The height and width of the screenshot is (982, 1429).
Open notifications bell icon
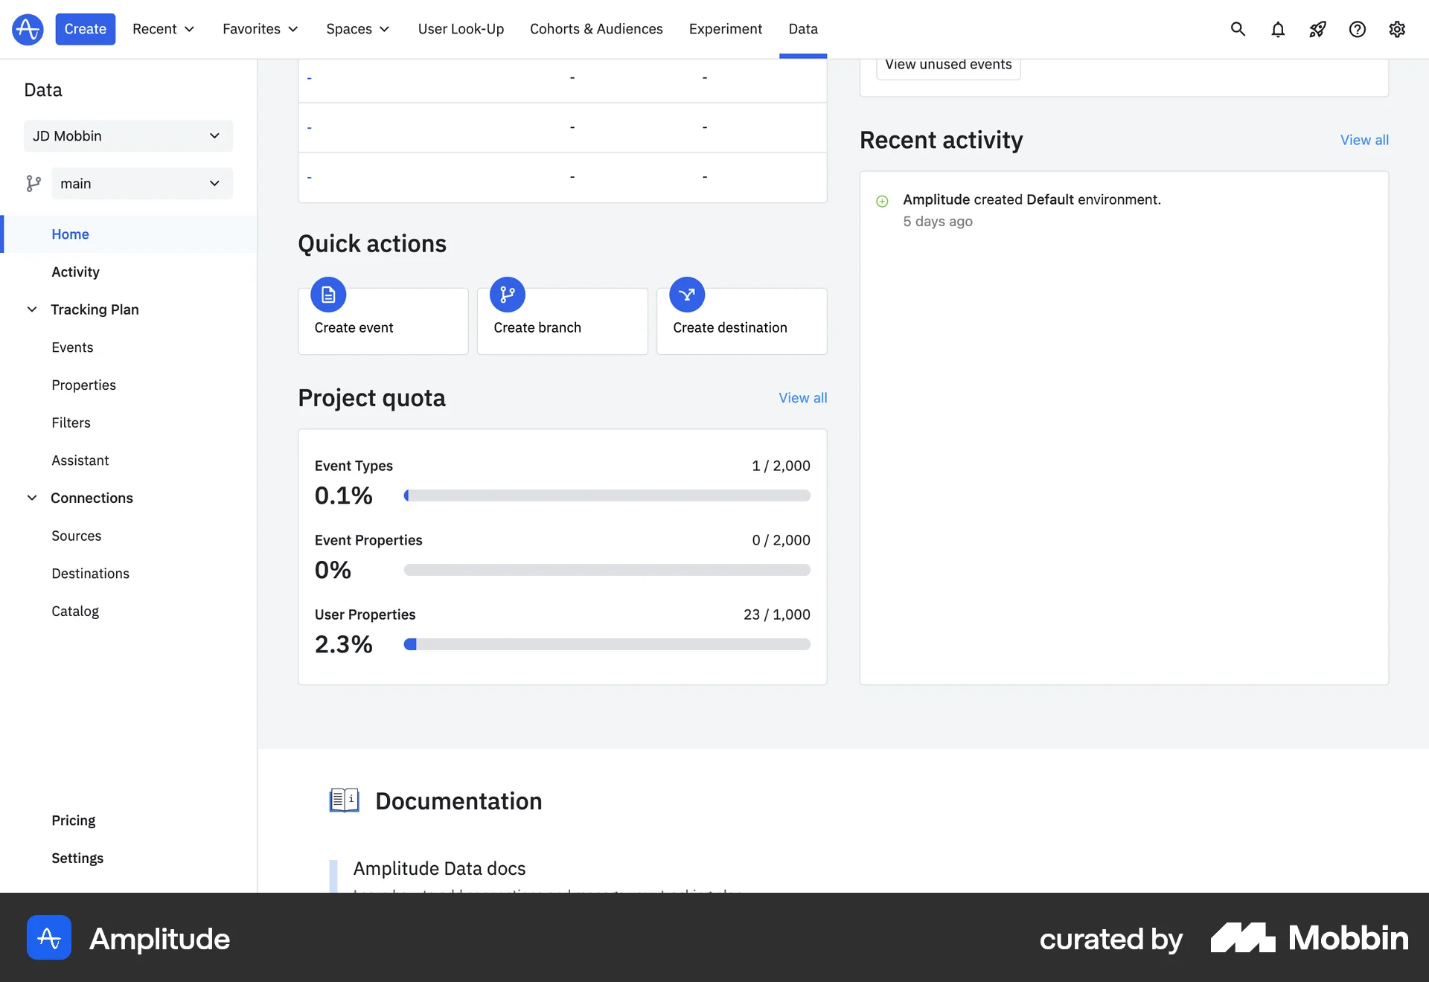(x=1278, y=29)
